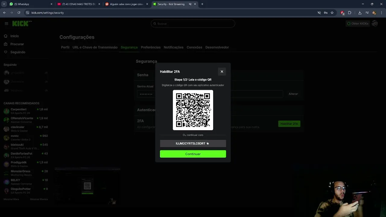Reload the current page
The height and width of the screenshot is (217, 386).
tap(19, 13)
